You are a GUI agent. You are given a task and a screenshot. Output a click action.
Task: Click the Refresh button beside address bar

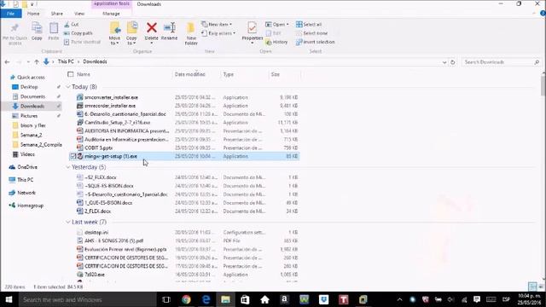point(453,62)
